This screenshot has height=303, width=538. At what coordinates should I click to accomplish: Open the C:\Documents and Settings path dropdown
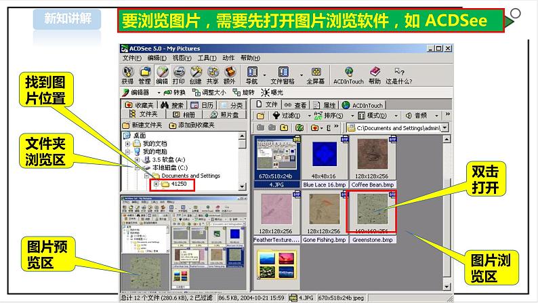[x=444, y=127]
